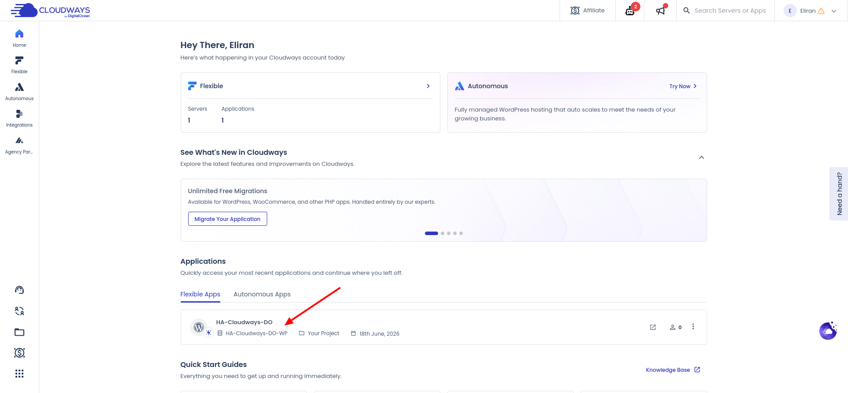Click the sidebar affiliate dollar badge icon

(x=19, y=353)
